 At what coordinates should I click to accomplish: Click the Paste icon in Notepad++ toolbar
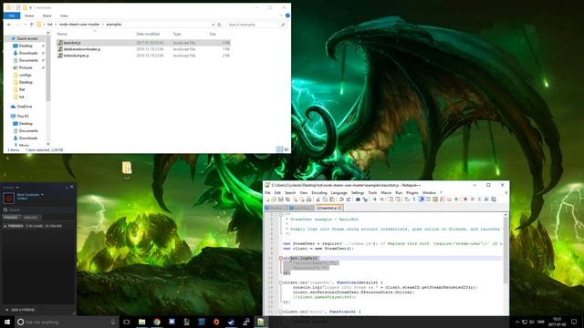[x=332, y=200]
